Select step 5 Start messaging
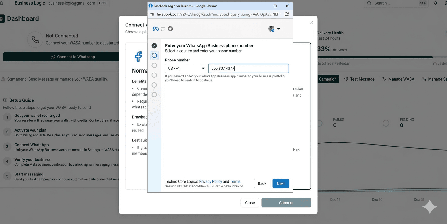Image resolution: width=447 pixels, height=224 pixels. (x=61, y=177)
